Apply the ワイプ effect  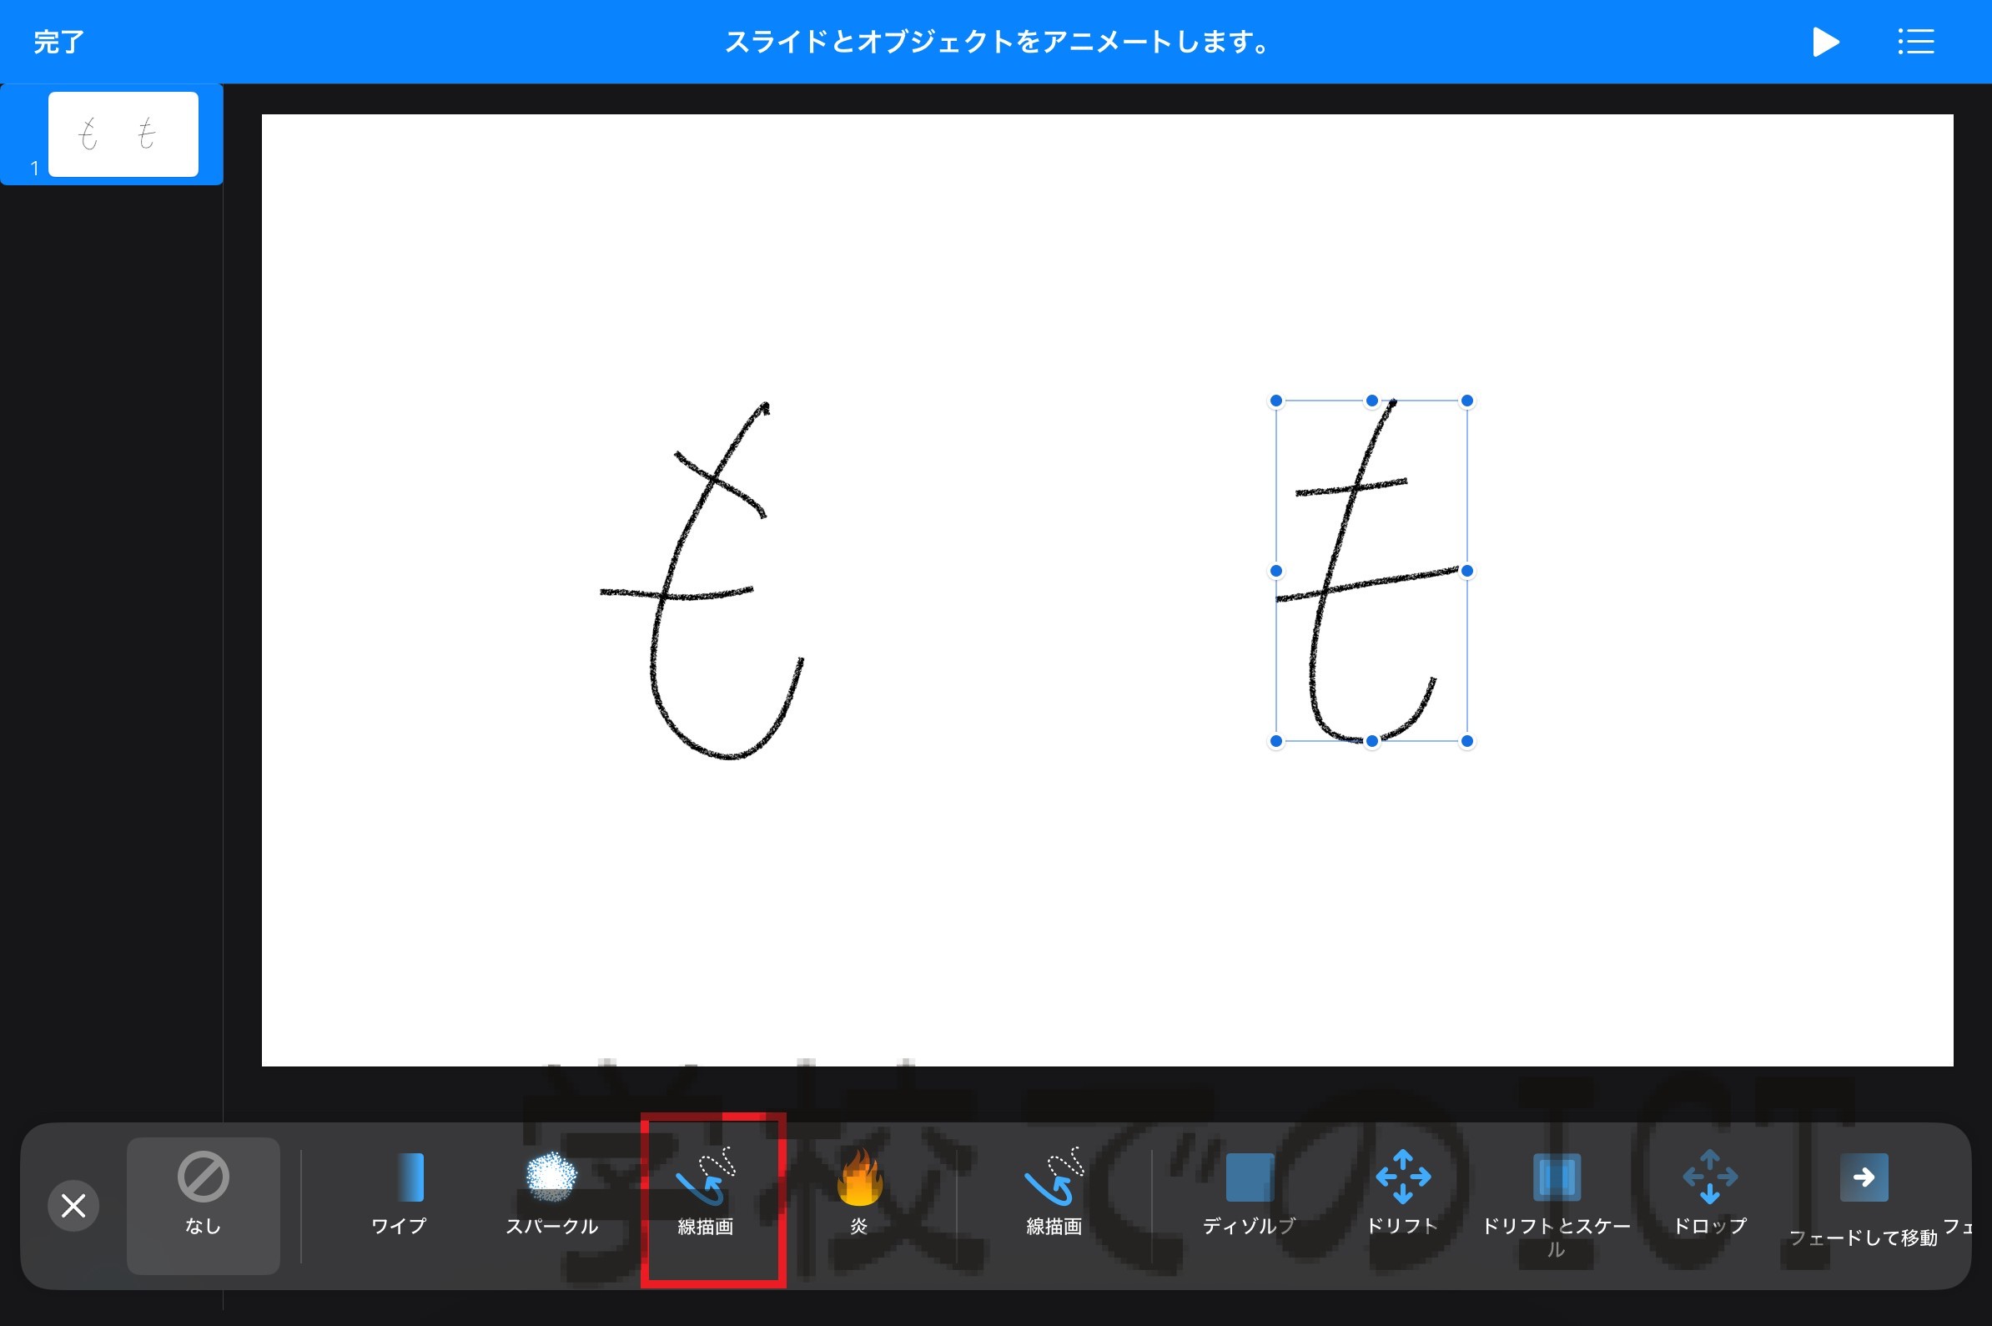point(399,1195)
